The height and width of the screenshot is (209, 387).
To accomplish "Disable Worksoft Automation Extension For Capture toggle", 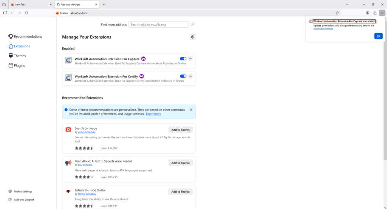I will 183,59.
